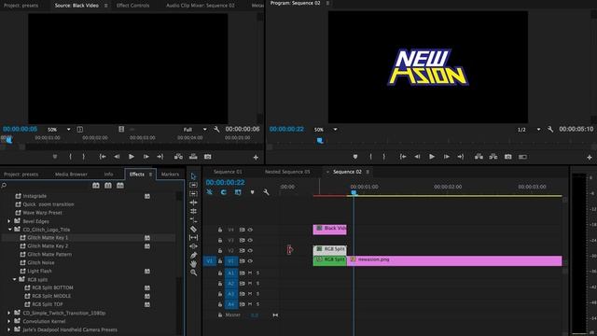The image size is (597, 336).
Task: Select the Rate Stretch tool
Action: (193, 220)
